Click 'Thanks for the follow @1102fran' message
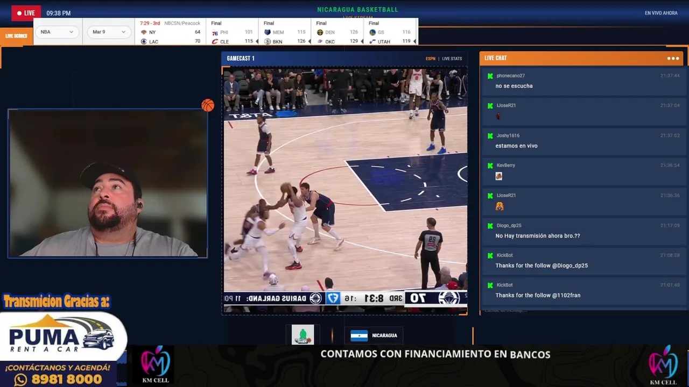The height and width of the screenshot is (387, 689). tap(538, 295)
